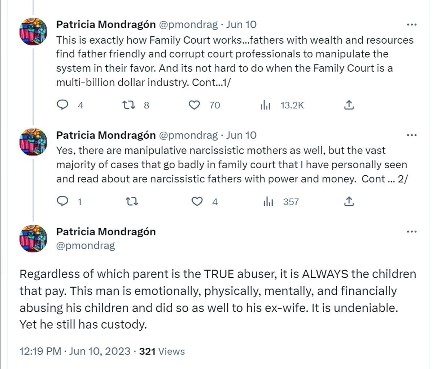433x369 pixels.
Task: Like the tweet with 4 likes
Action: [x=197, y=201]
